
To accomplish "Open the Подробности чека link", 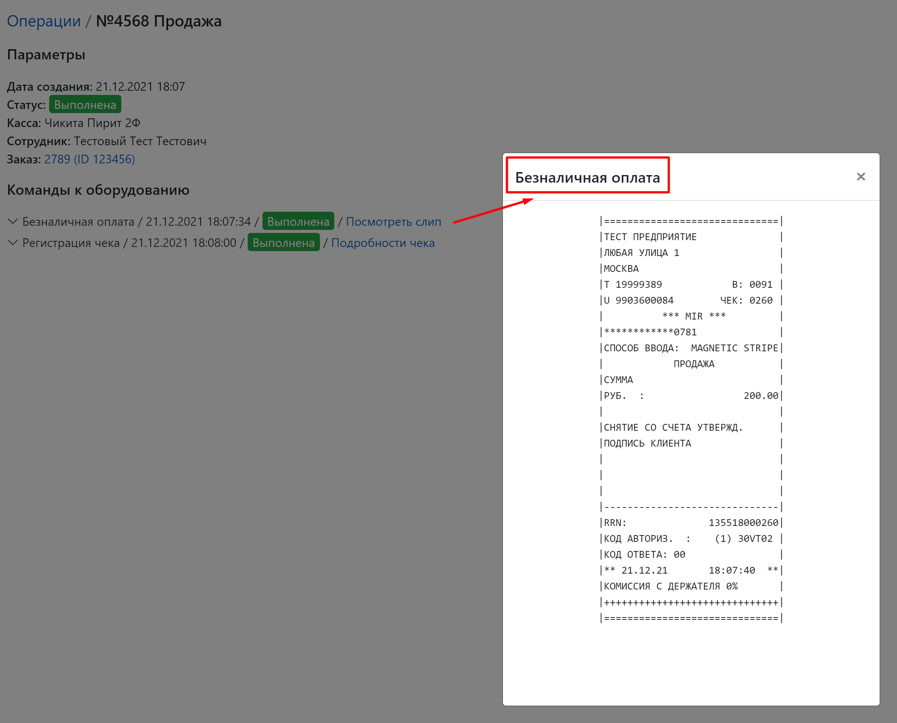I will 383,243.
